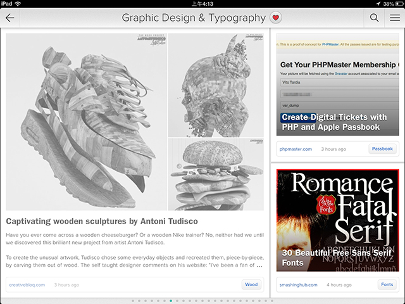Tap the location arrow status icon
Screen dimensions: 405x304
(378, 4)
